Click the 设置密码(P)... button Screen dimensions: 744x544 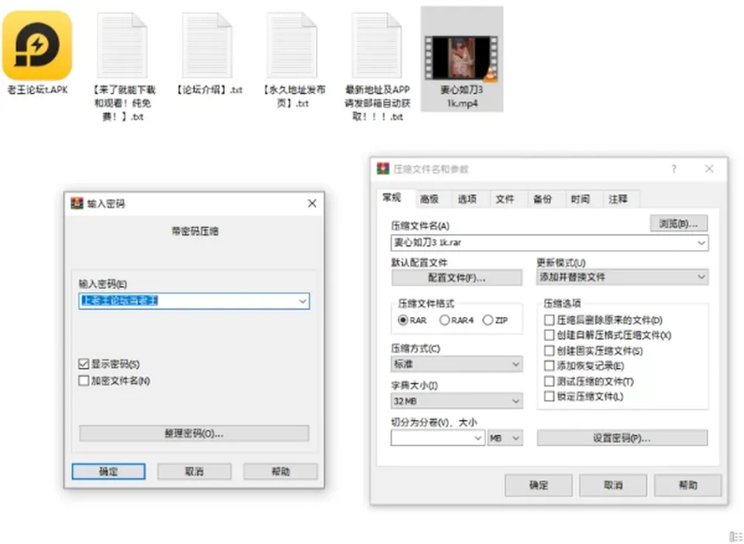click(622, 438)
